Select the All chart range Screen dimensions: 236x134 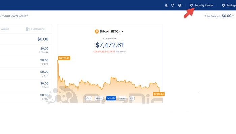(131, 98)
